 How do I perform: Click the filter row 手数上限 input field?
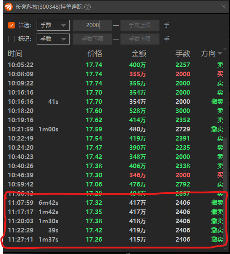(140, 25)
